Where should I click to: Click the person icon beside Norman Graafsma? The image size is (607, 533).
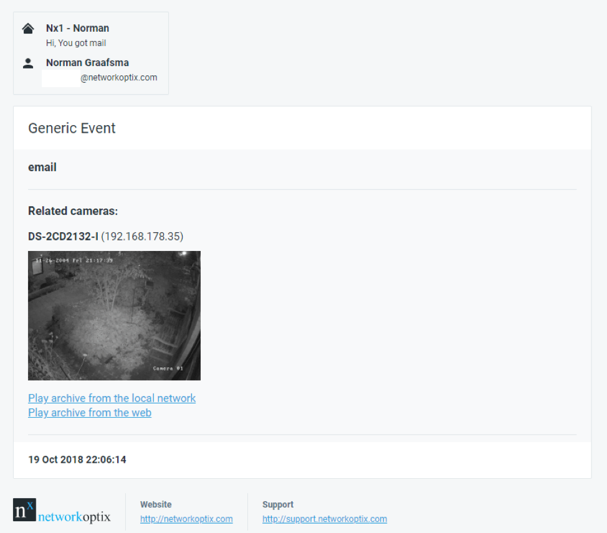(x=28, y=63)
